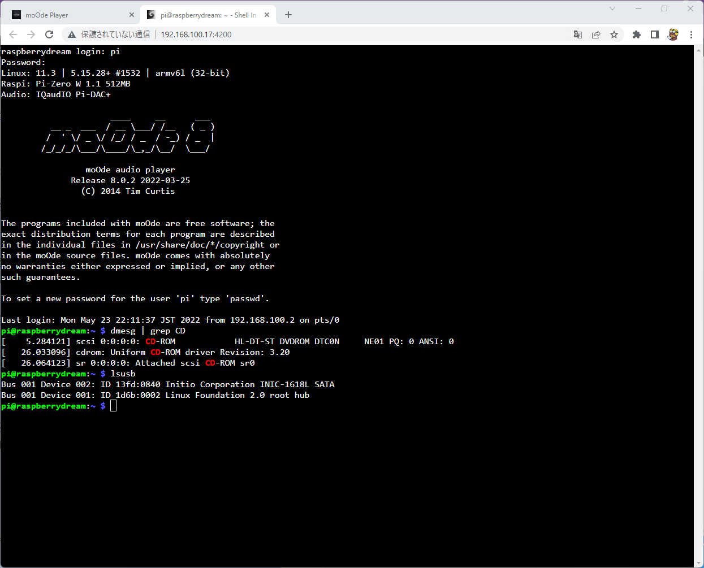Close the pi@raspberrydream shell tab
Screen dimensions: 704x568
[x=267, y=15]
